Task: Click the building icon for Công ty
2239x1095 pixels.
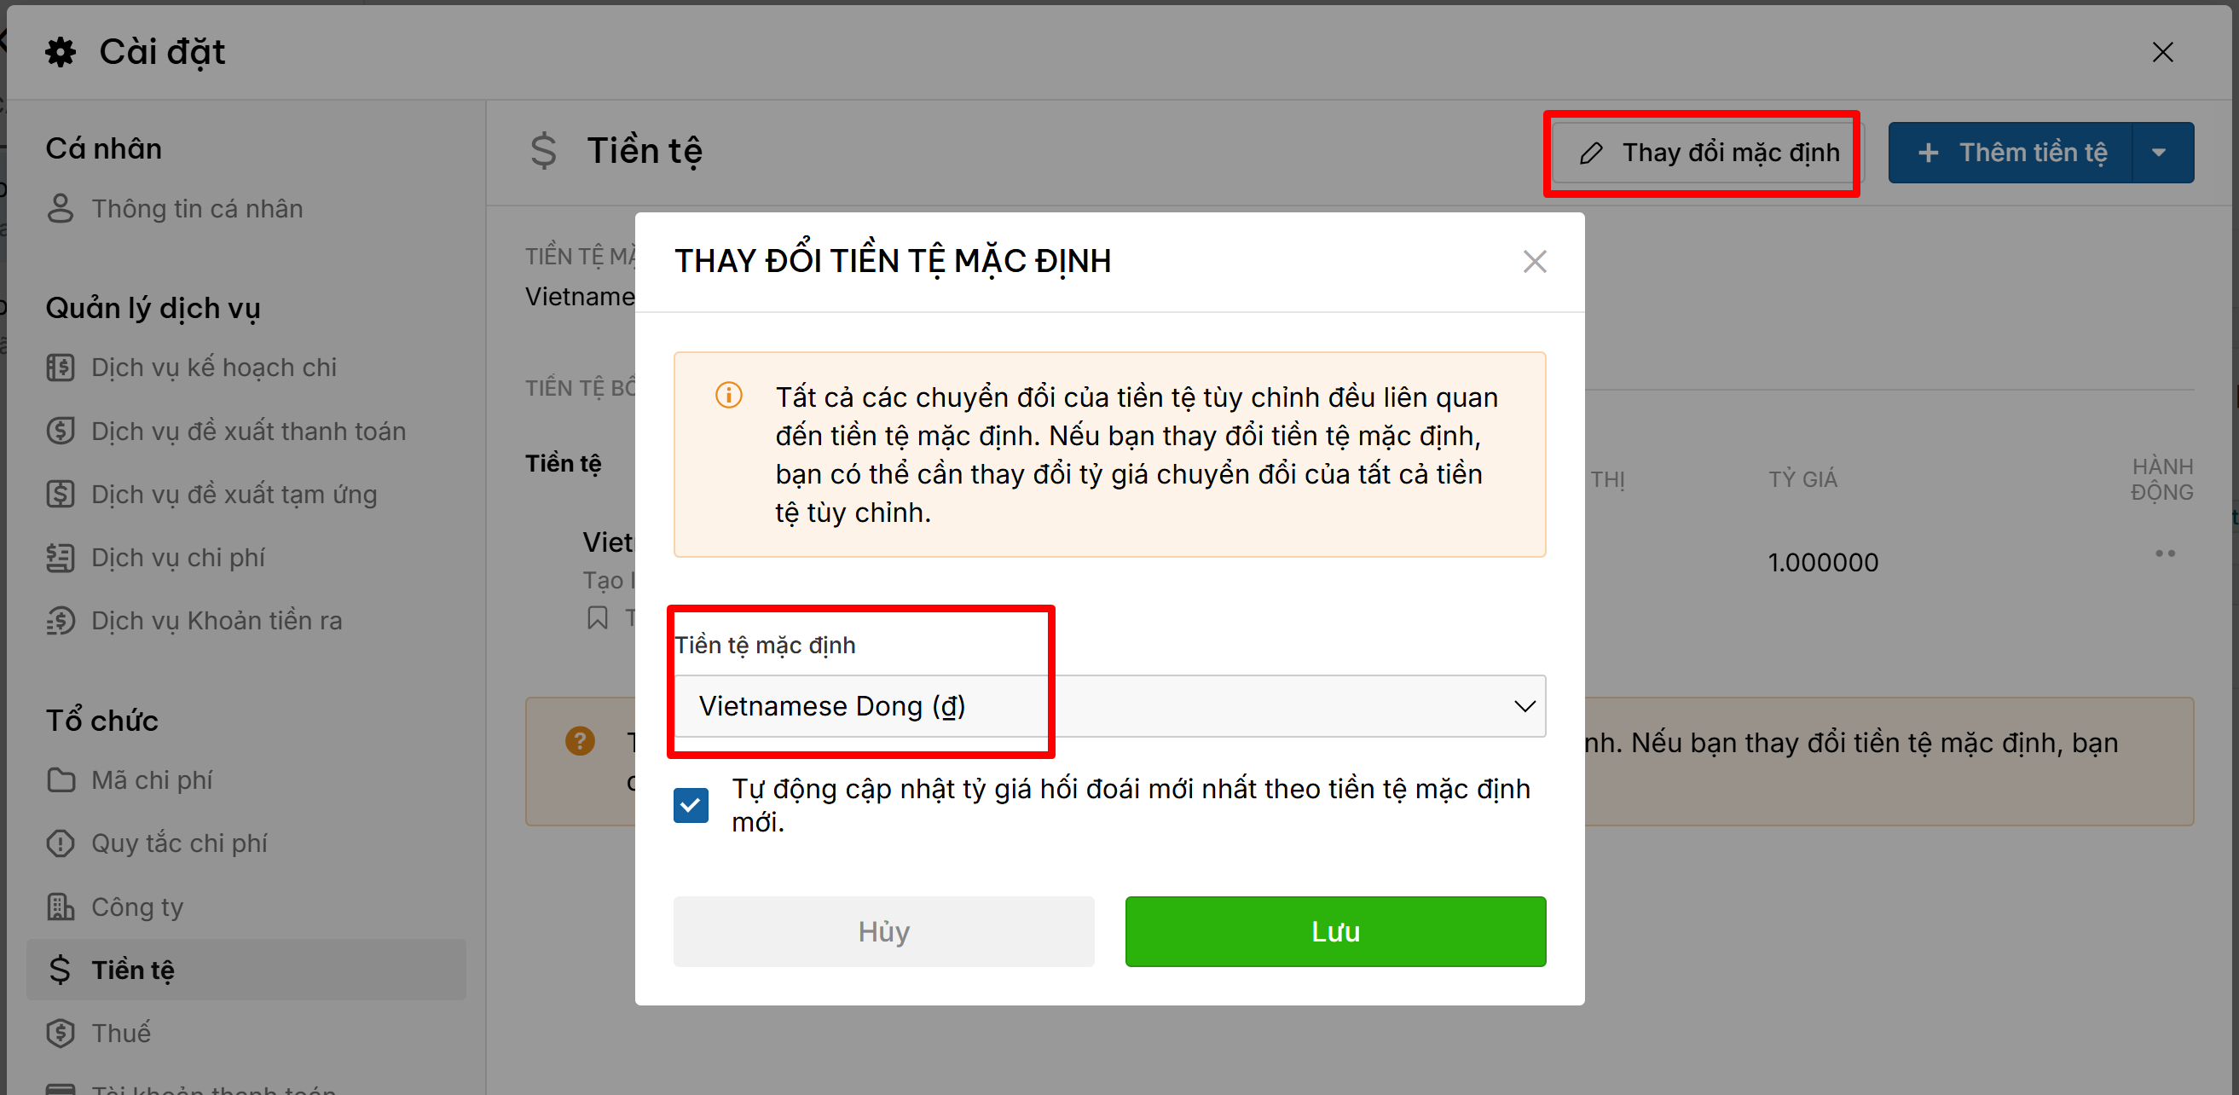Action: [x=60, y=907]
